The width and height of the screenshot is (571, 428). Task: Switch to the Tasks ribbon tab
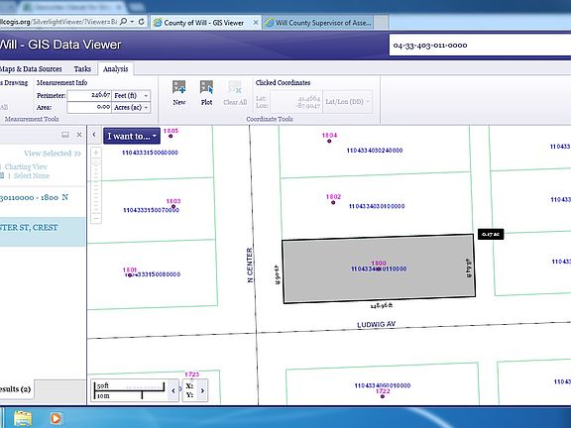[x=82, y=68]
